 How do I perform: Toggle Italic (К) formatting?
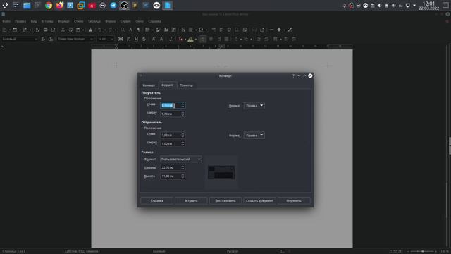pos(128,39)
